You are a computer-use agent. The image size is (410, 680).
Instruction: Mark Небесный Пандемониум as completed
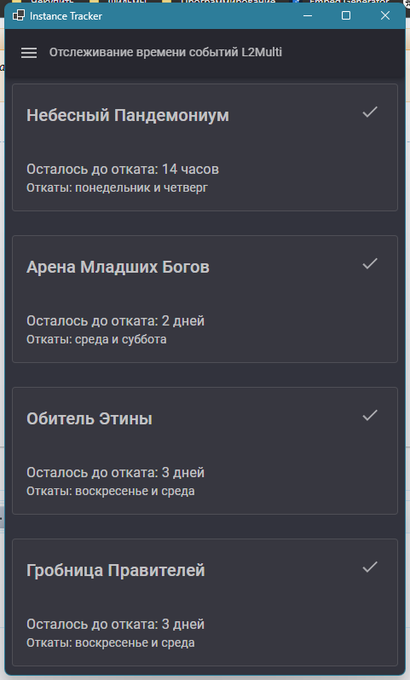[x=370, y=112]
